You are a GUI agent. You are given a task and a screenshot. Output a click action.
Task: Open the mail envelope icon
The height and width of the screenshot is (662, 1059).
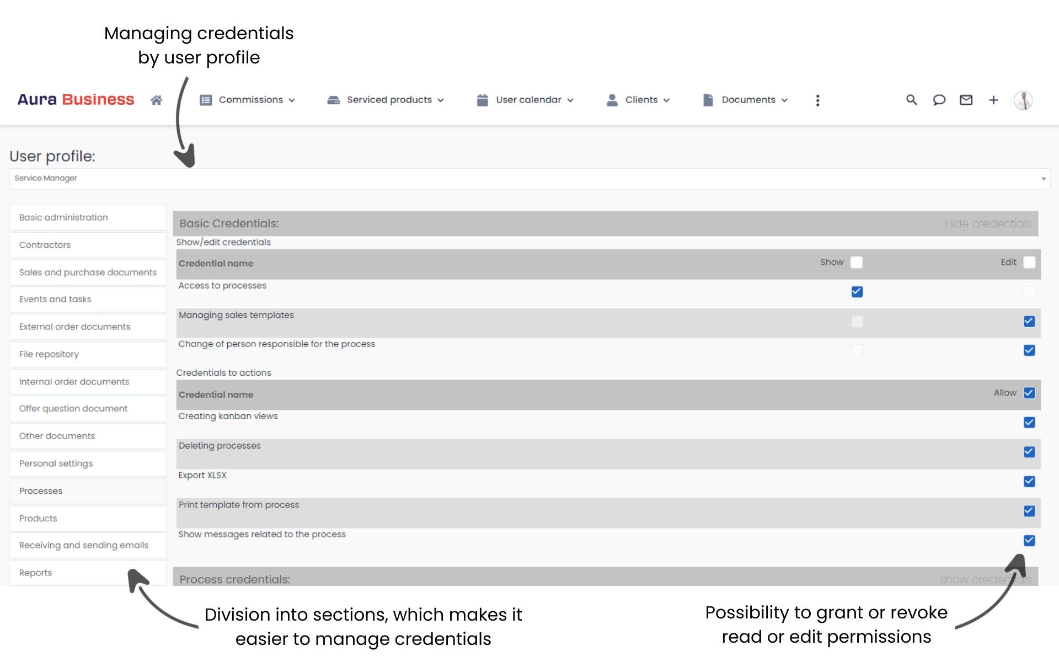coord(966,100)
